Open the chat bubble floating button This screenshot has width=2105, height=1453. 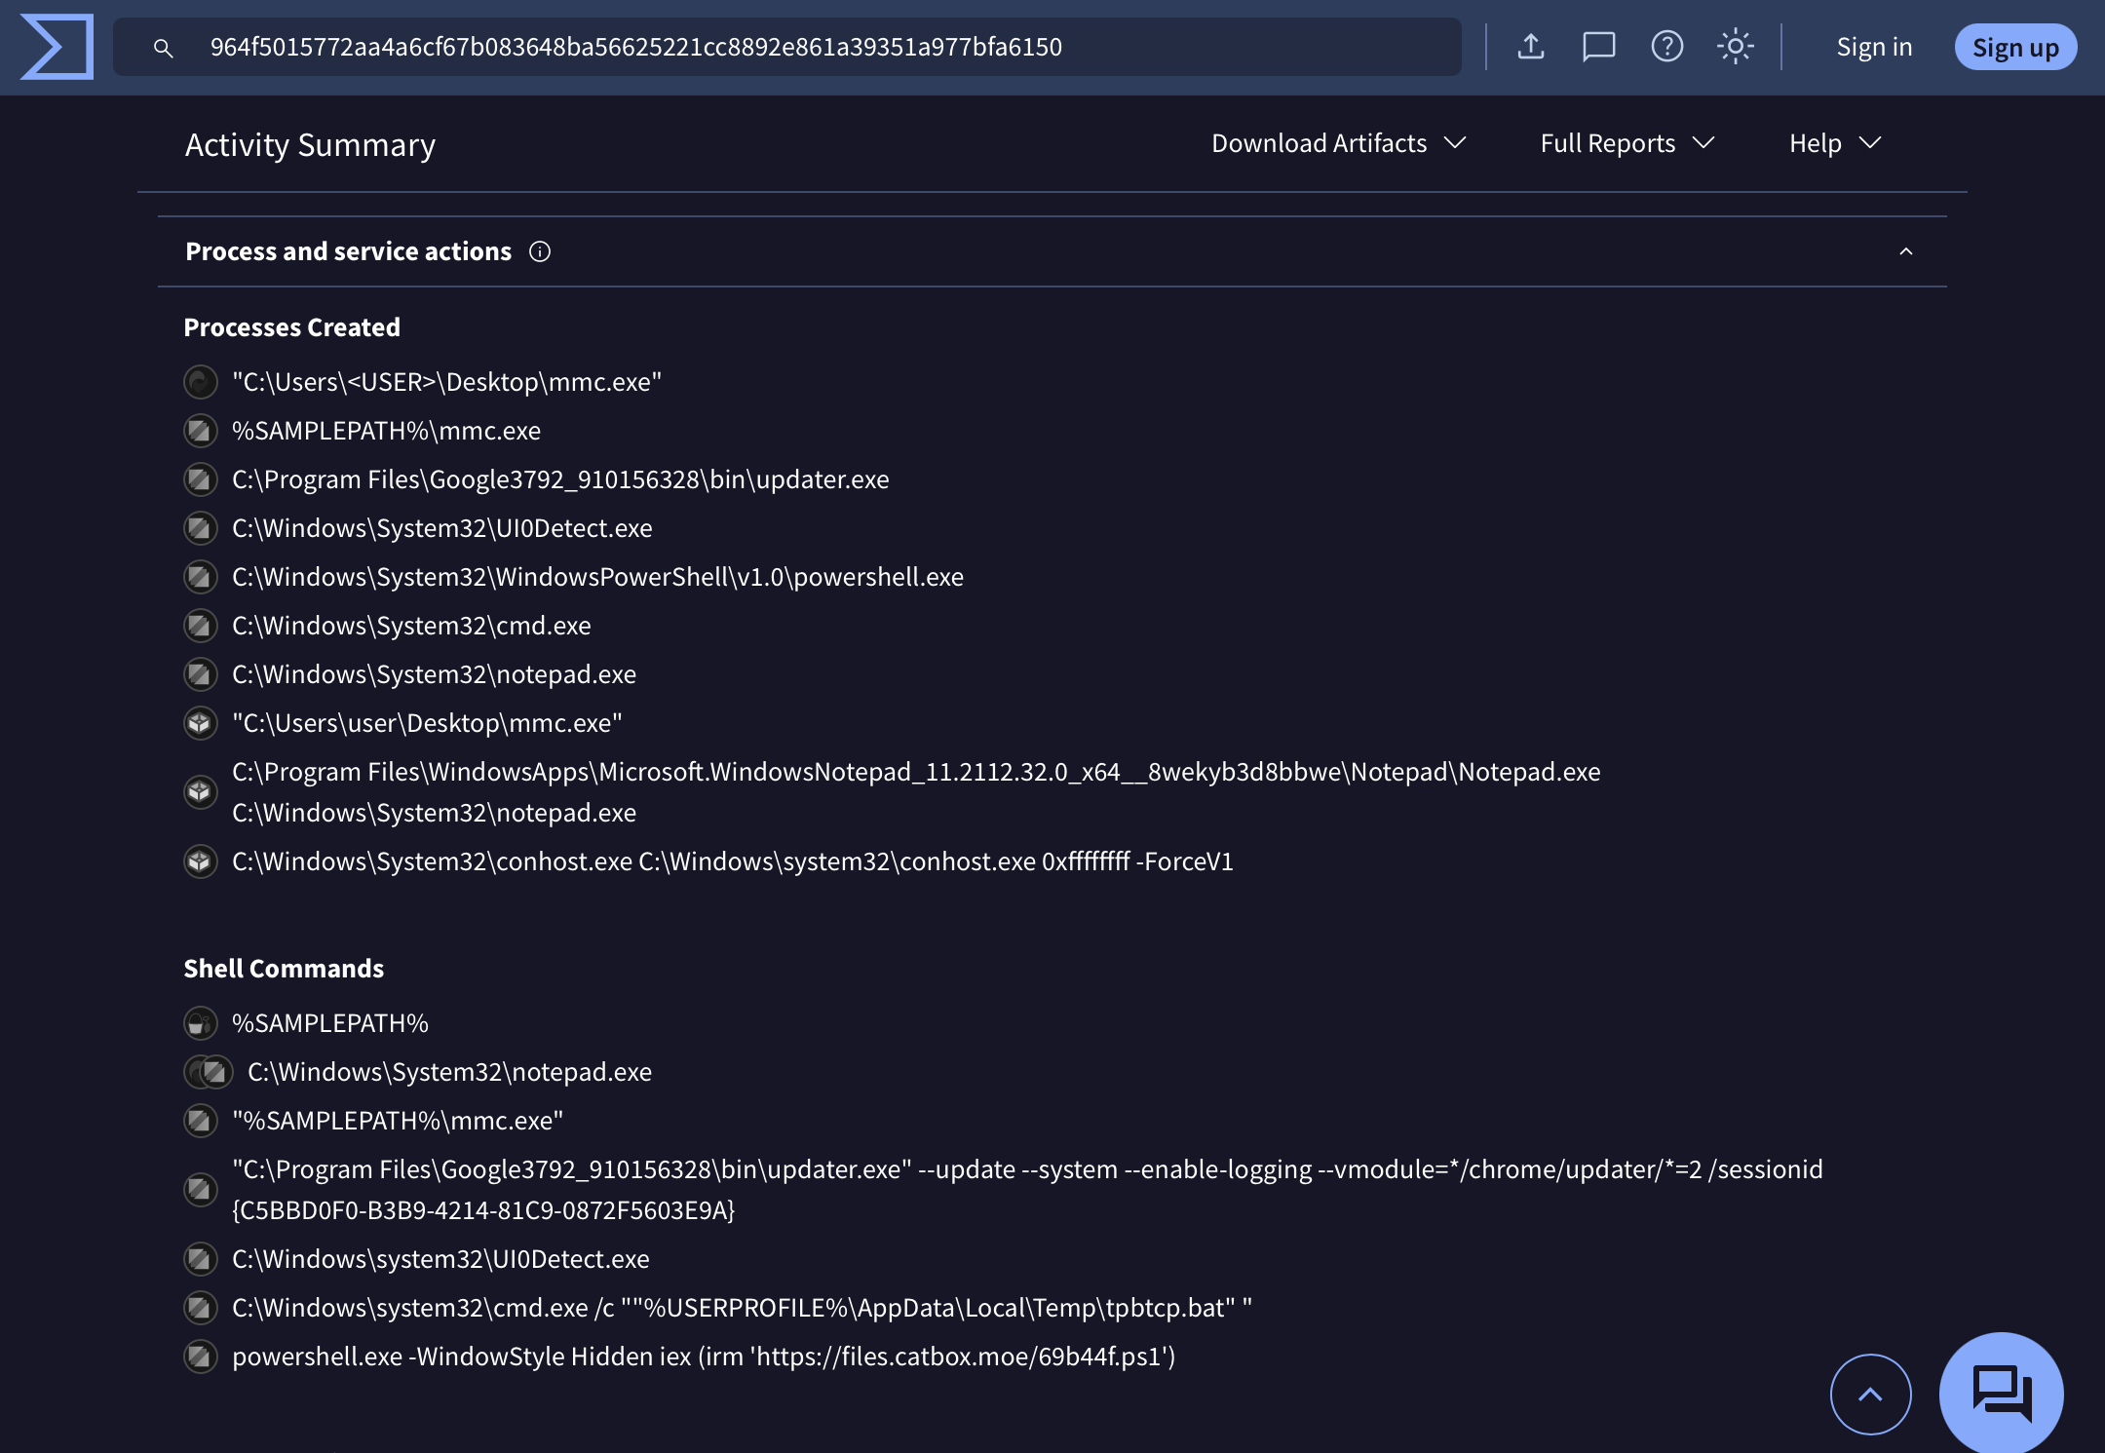click(2001, 1392)
